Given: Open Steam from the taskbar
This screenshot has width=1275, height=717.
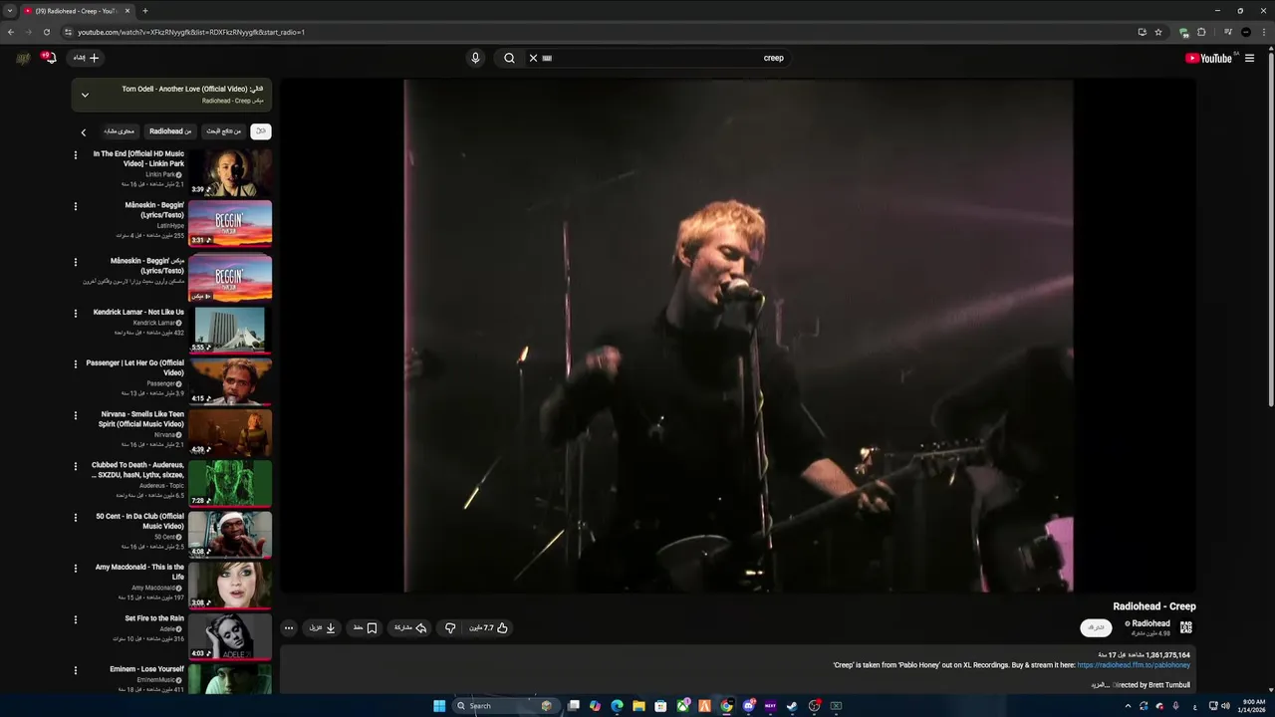Looking at the screenshot, I should coord(792,706).
